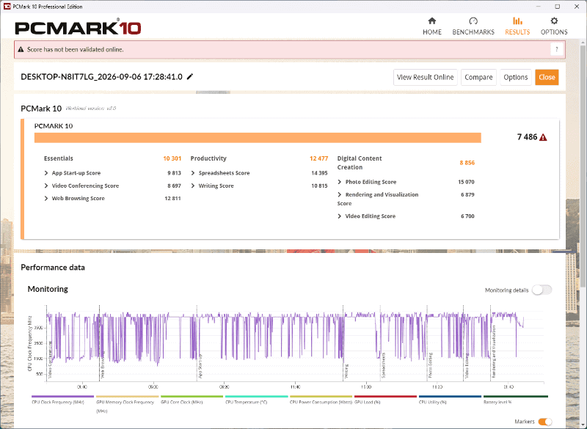Click the CPU clock frequency monitoring graph

pos(295,343)
